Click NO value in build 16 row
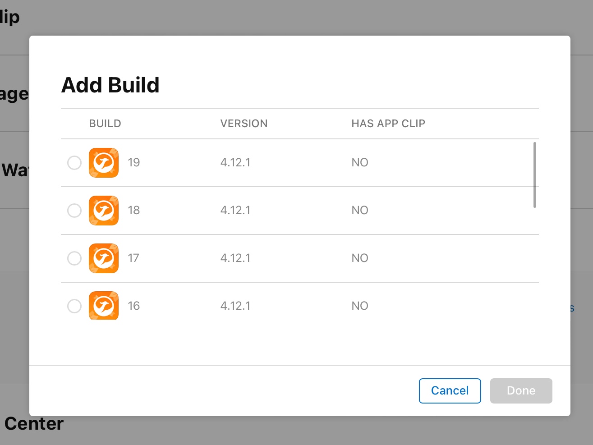This screenshot has height=445, width=593. 360,306
